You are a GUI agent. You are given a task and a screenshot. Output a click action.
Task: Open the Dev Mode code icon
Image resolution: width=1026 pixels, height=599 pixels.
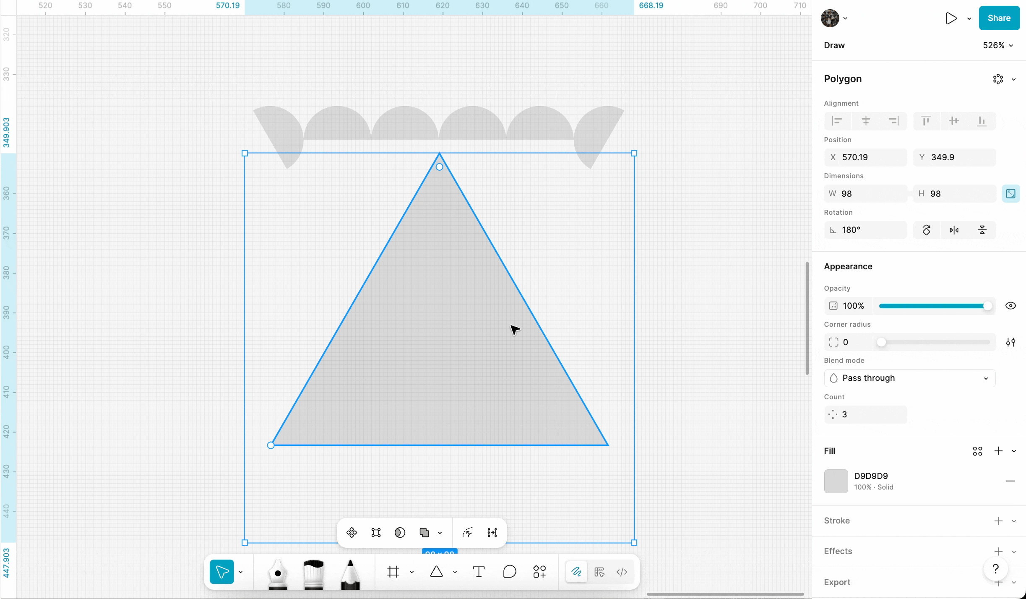pos(622,572)
